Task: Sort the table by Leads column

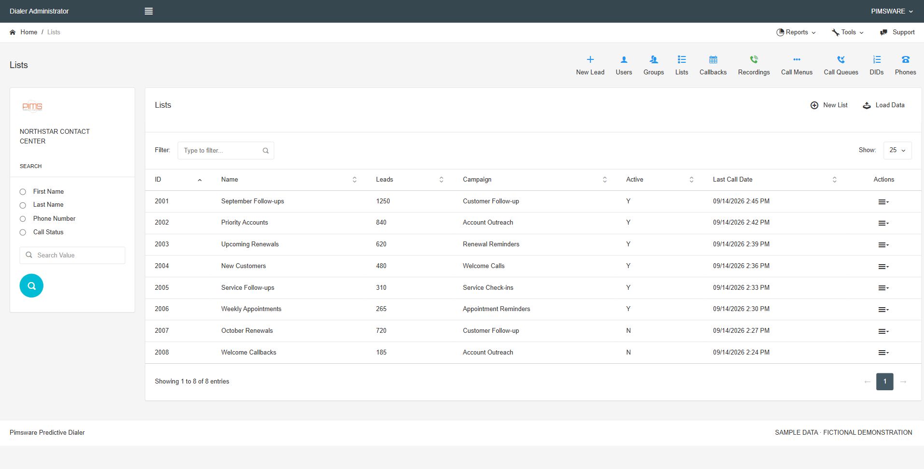Action: pos(409,180)
